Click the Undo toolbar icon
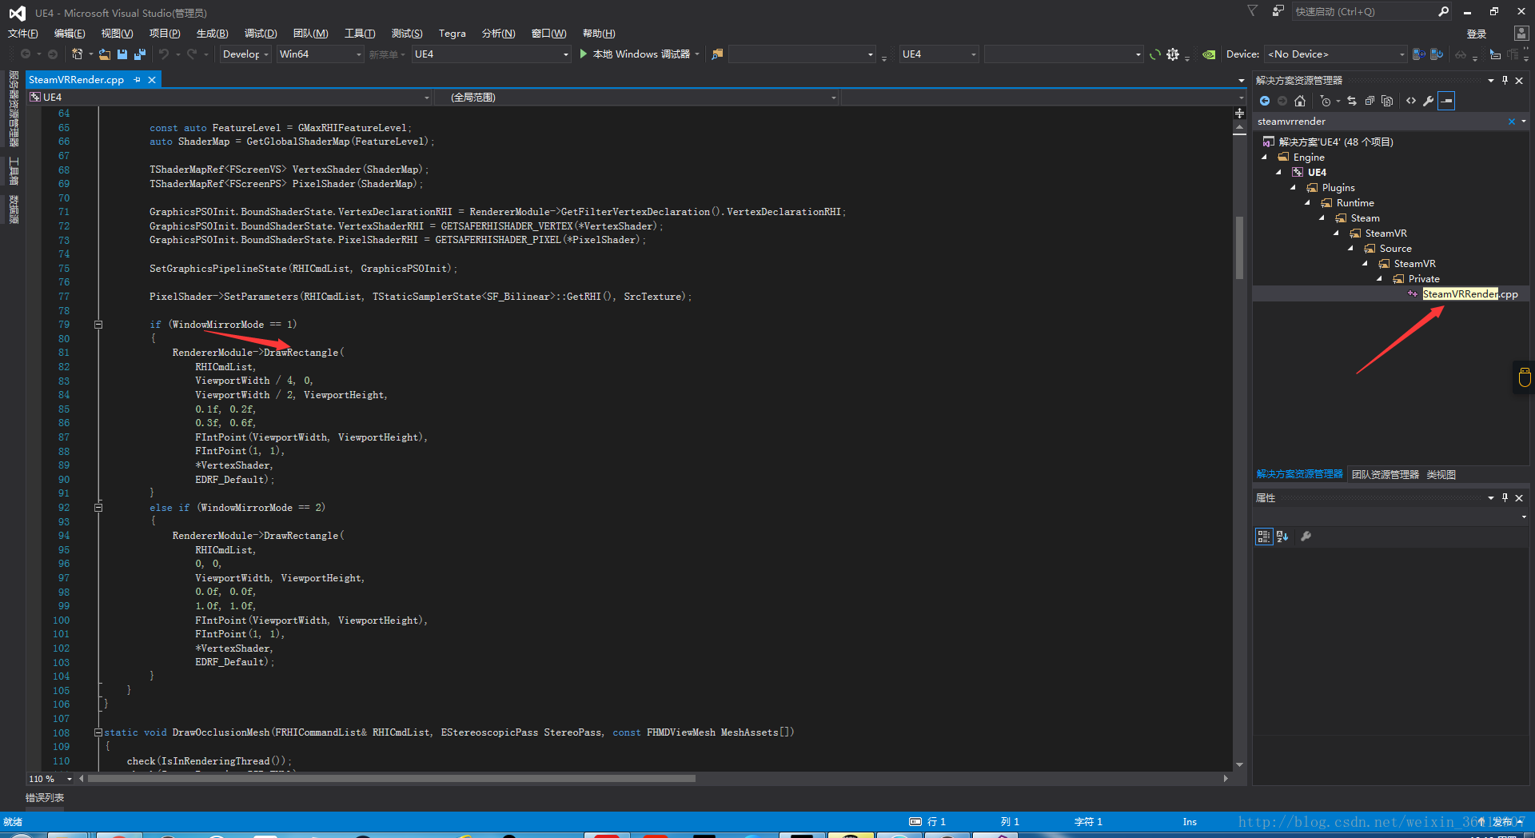The width and height of the screenshot is (1535, 838). (x=164, y=54)
